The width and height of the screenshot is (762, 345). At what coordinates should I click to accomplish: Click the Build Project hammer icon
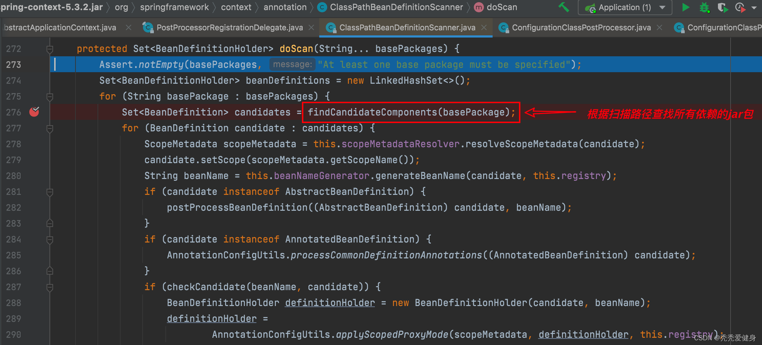564,7
